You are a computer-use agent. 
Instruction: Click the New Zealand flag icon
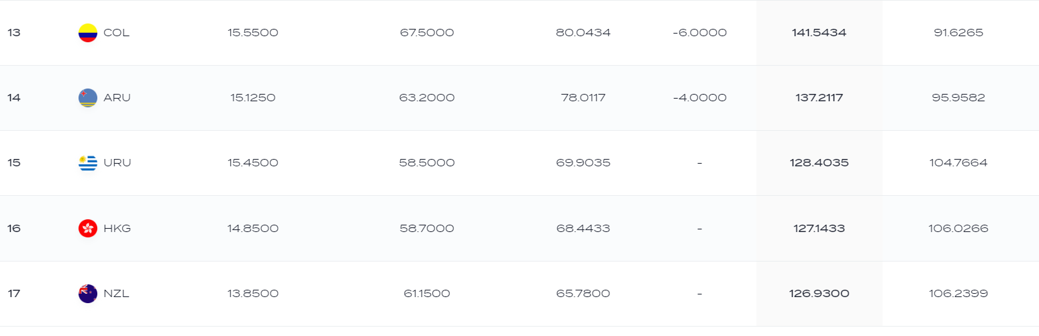88,294
